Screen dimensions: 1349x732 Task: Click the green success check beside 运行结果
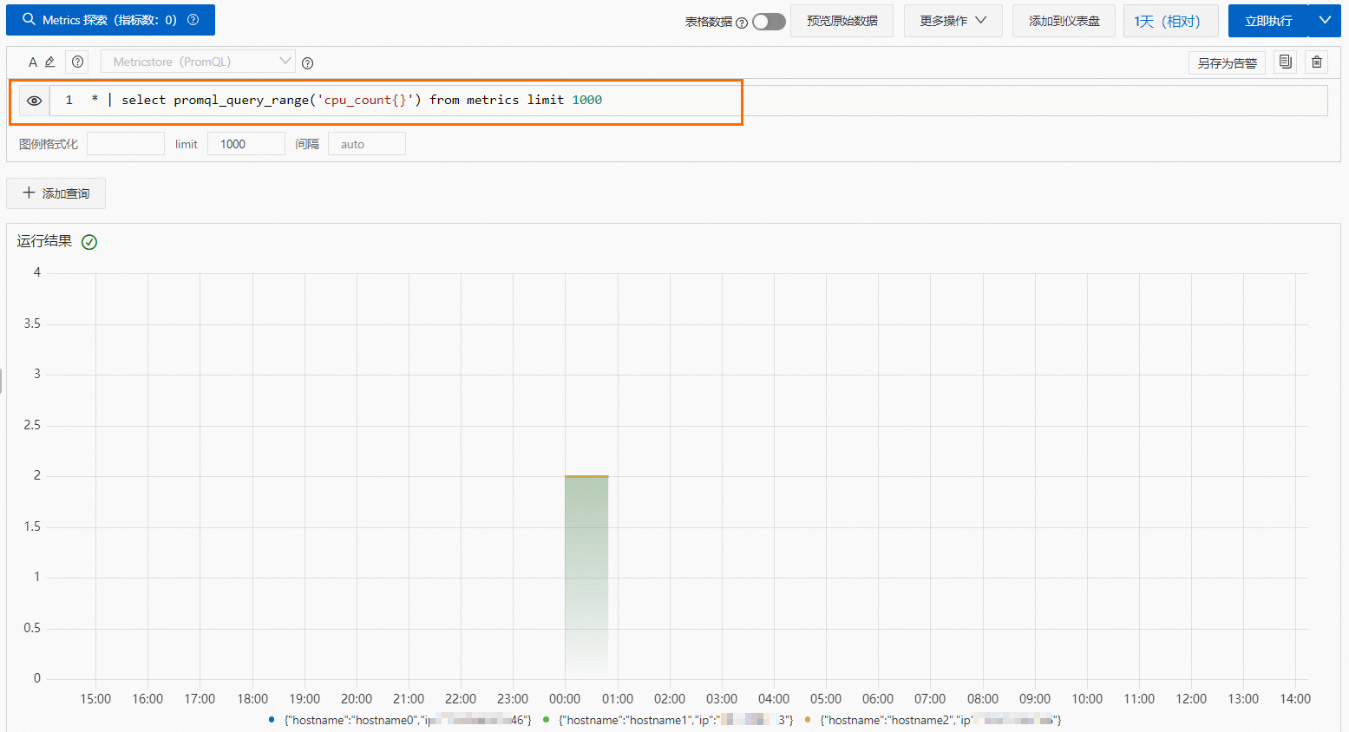pyautogui.click(x=89, y=242)
